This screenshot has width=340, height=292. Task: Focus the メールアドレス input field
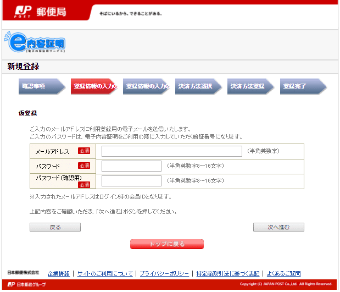(x=171, y=151)
